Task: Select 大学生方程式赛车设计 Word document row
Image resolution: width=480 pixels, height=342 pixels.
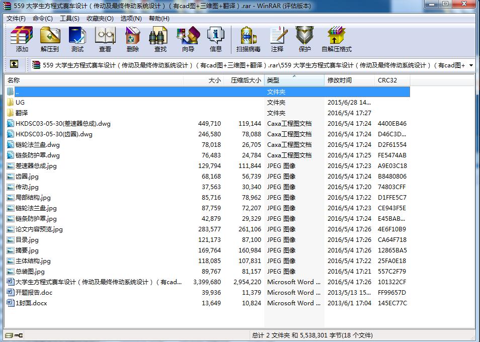Action: point(208,282)
